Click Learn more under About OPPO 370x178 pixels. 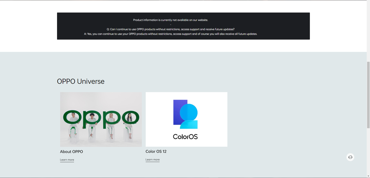pyautogui.click(x=67, y=160)
